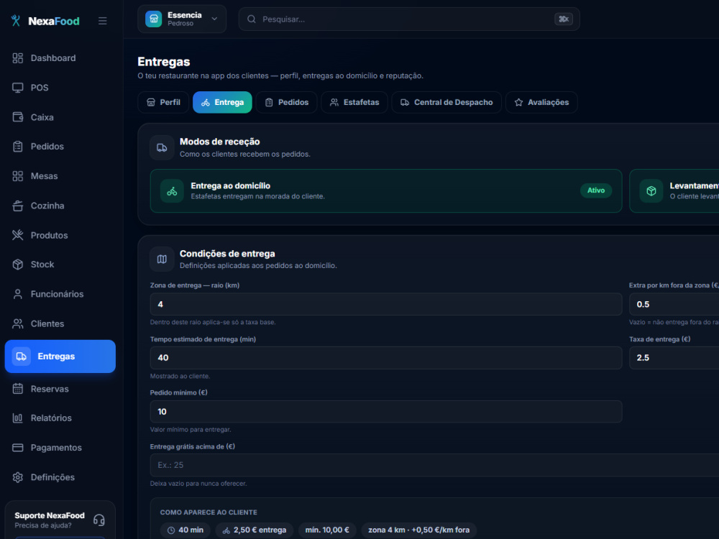Open the Essencia Pedroso restaurant selector
This screenshot has width=719, height=539.
tap(182, 19)
